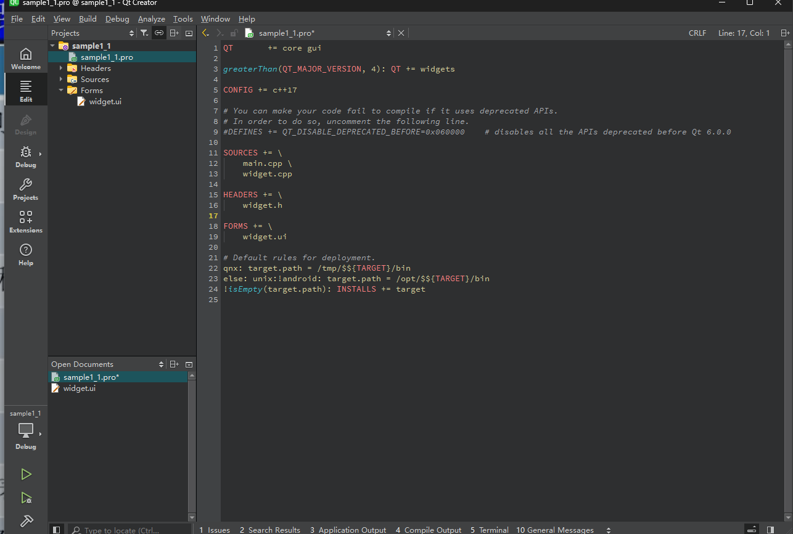Open the Projects mode wrench icon
The image size is (793, 534).
26,189
